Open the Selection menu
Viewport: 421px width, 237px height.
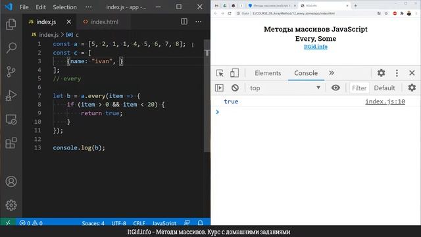(x=64, y=7)
